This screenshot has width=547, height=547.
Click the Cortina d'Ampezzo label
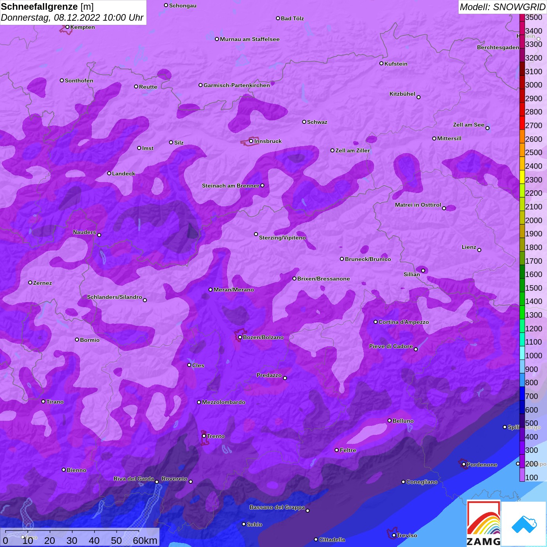404,322
